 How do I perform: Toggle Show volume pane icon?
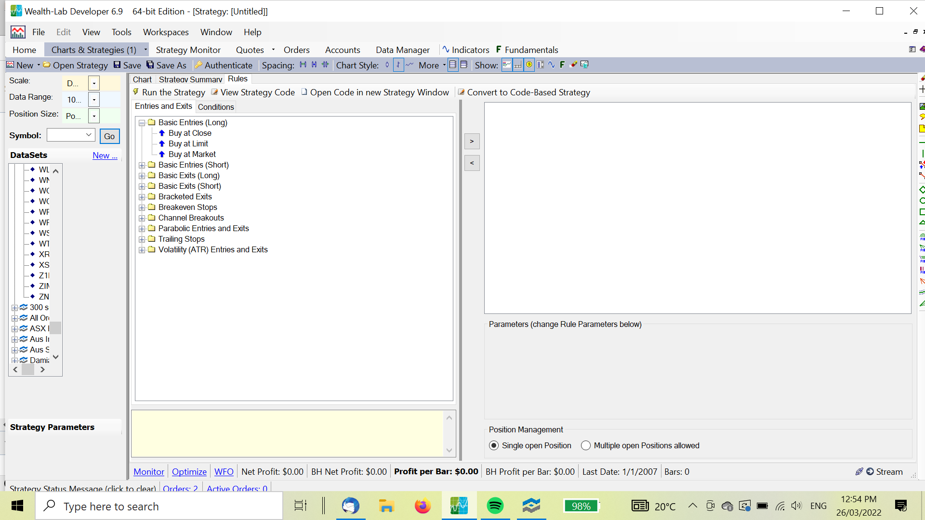(518, 65)
